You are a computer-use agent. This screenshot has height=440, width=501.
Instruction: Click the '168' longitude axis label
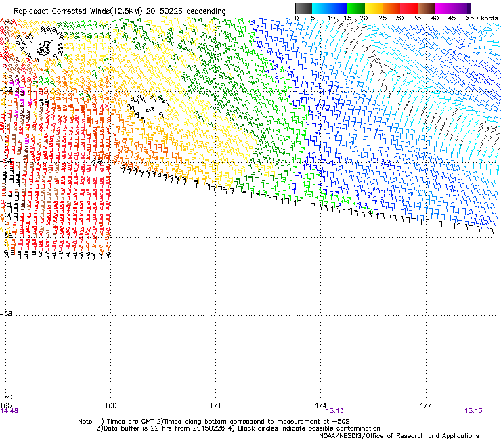point(110,405)
